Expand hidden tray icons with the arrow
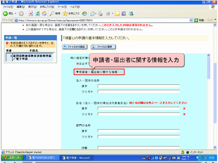Image resolution: width=218 pixels, height=163 pixels. tap(198, 158)
